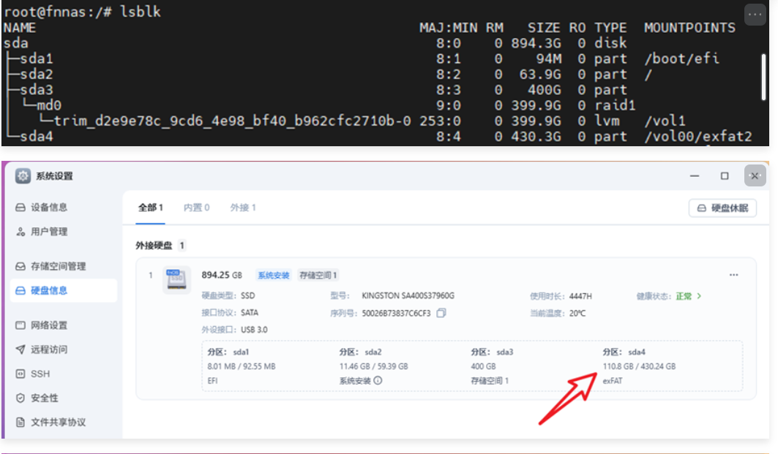Close the System Settings window
Screen dimensions: 778x454
point(755,176)
